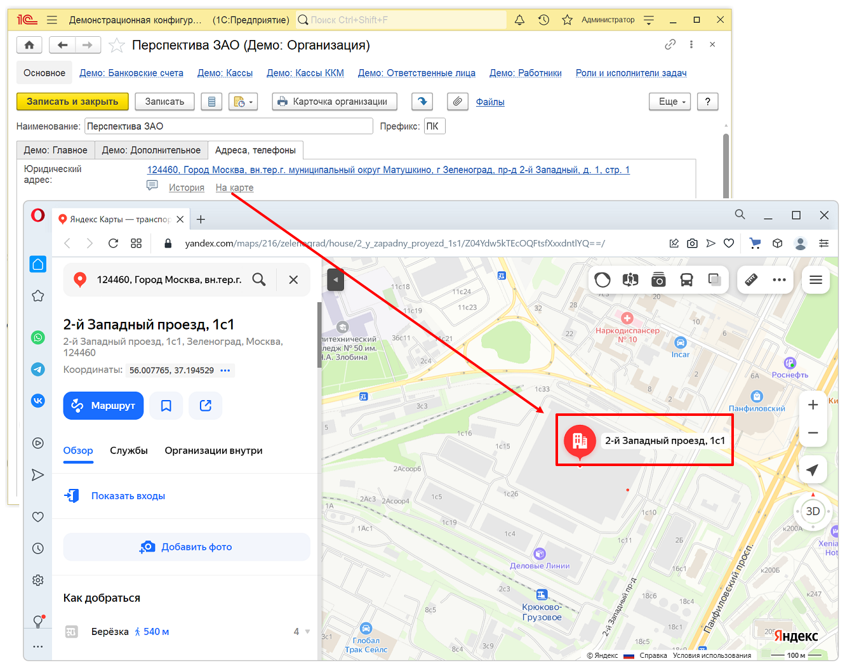Open coordinates options three dots
845x668 pixels.
tap(225, 370)
